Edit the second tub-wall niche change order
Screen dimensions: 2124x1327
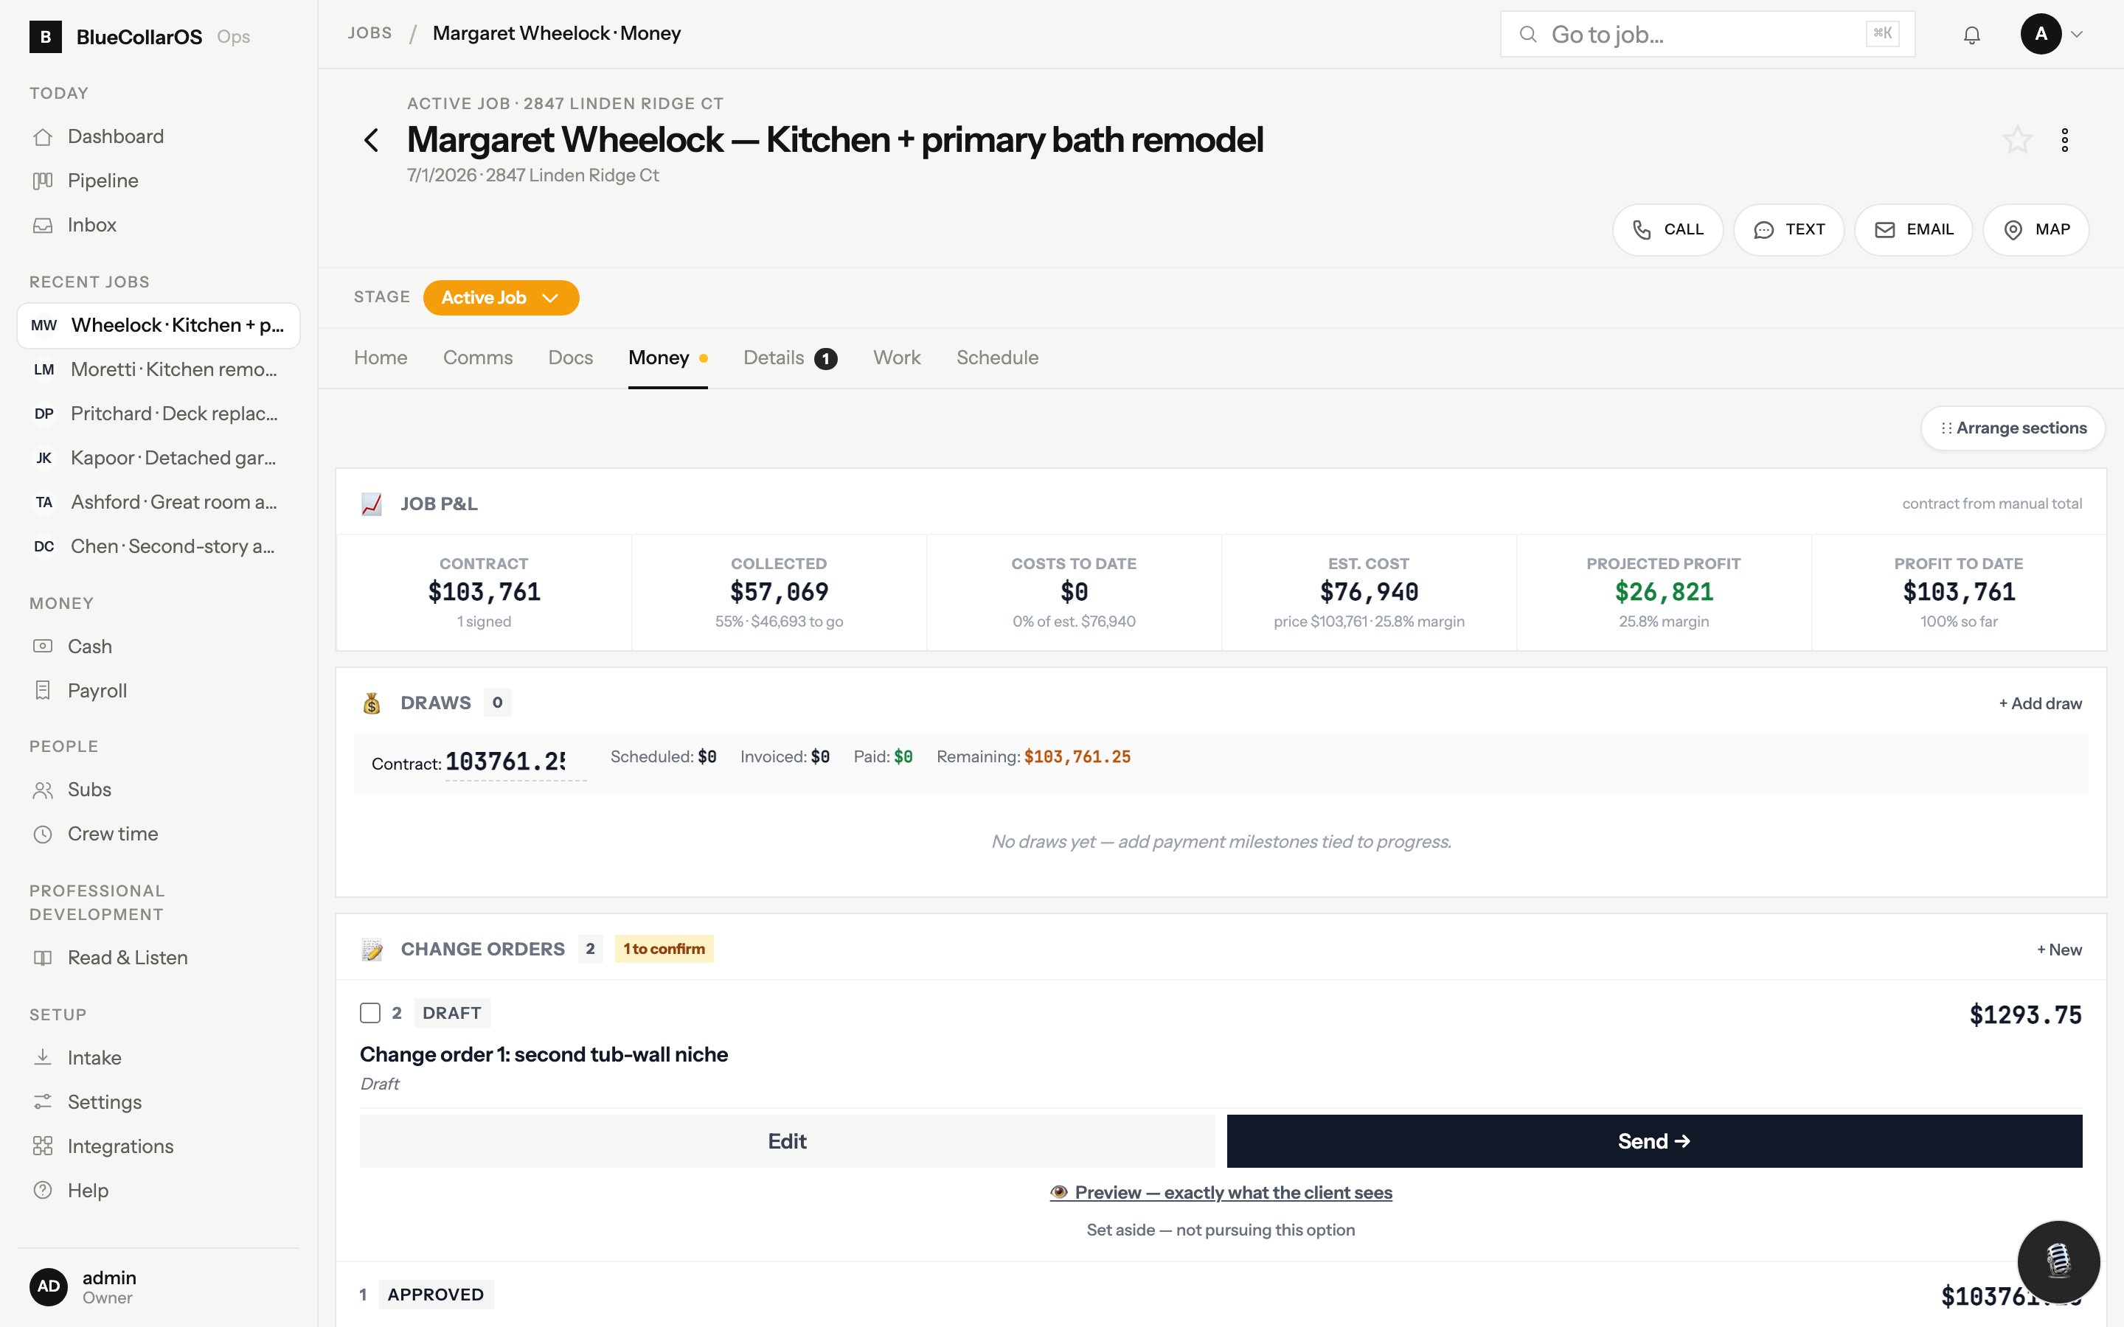[x=786, y=1141]
